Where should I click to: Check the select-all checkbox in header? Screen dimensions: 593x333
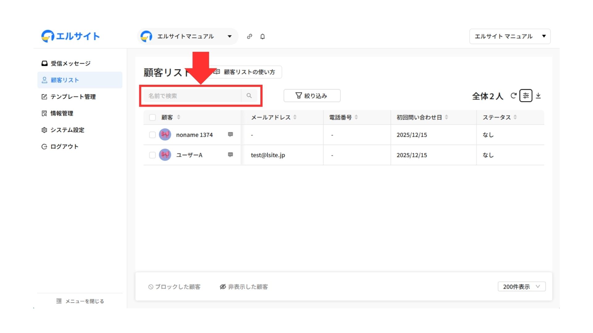[152, 117]
